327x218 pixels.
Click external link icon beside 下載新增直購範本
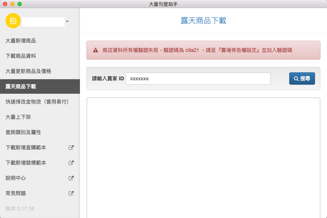(x=71, y=148)
